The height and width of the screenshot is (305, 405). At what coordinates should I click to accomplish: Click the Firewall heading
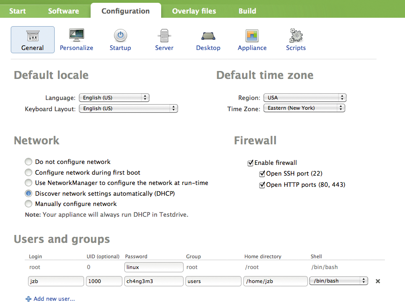pos(255,141)
